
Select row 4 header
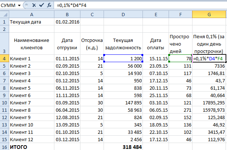(4, 58)
